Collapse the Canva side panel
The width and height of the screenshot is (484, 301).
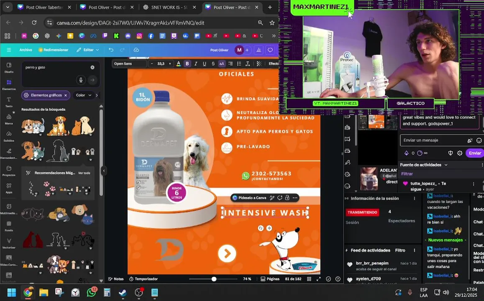[x=104, y=171]
